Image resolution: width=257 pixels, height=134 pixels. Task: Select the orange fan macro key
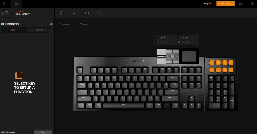click(x=212, y=70)
